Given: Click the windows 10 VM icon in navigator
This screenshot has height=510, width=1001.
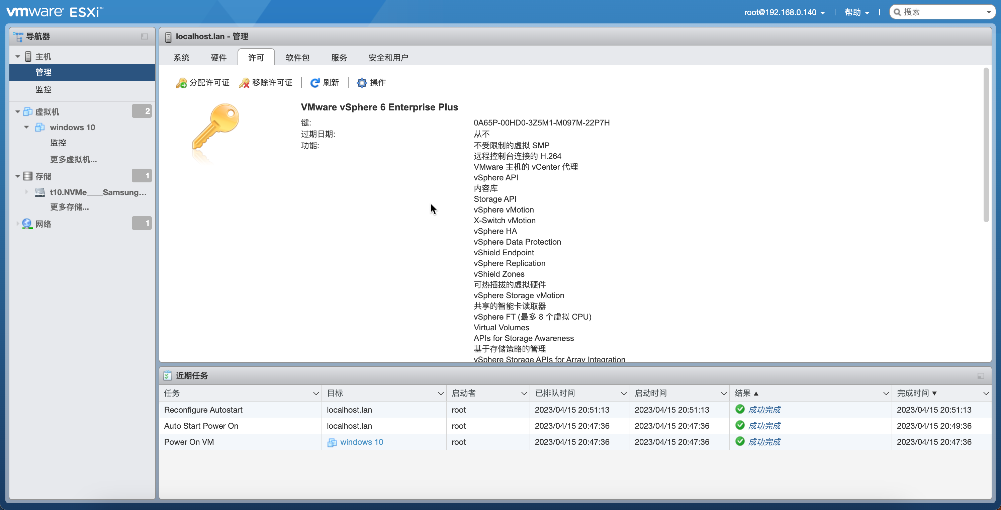Looking at the screenshot, I should 39,127.
